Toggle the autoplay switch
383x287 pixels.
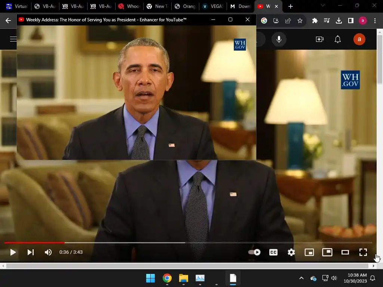[254, 252]
